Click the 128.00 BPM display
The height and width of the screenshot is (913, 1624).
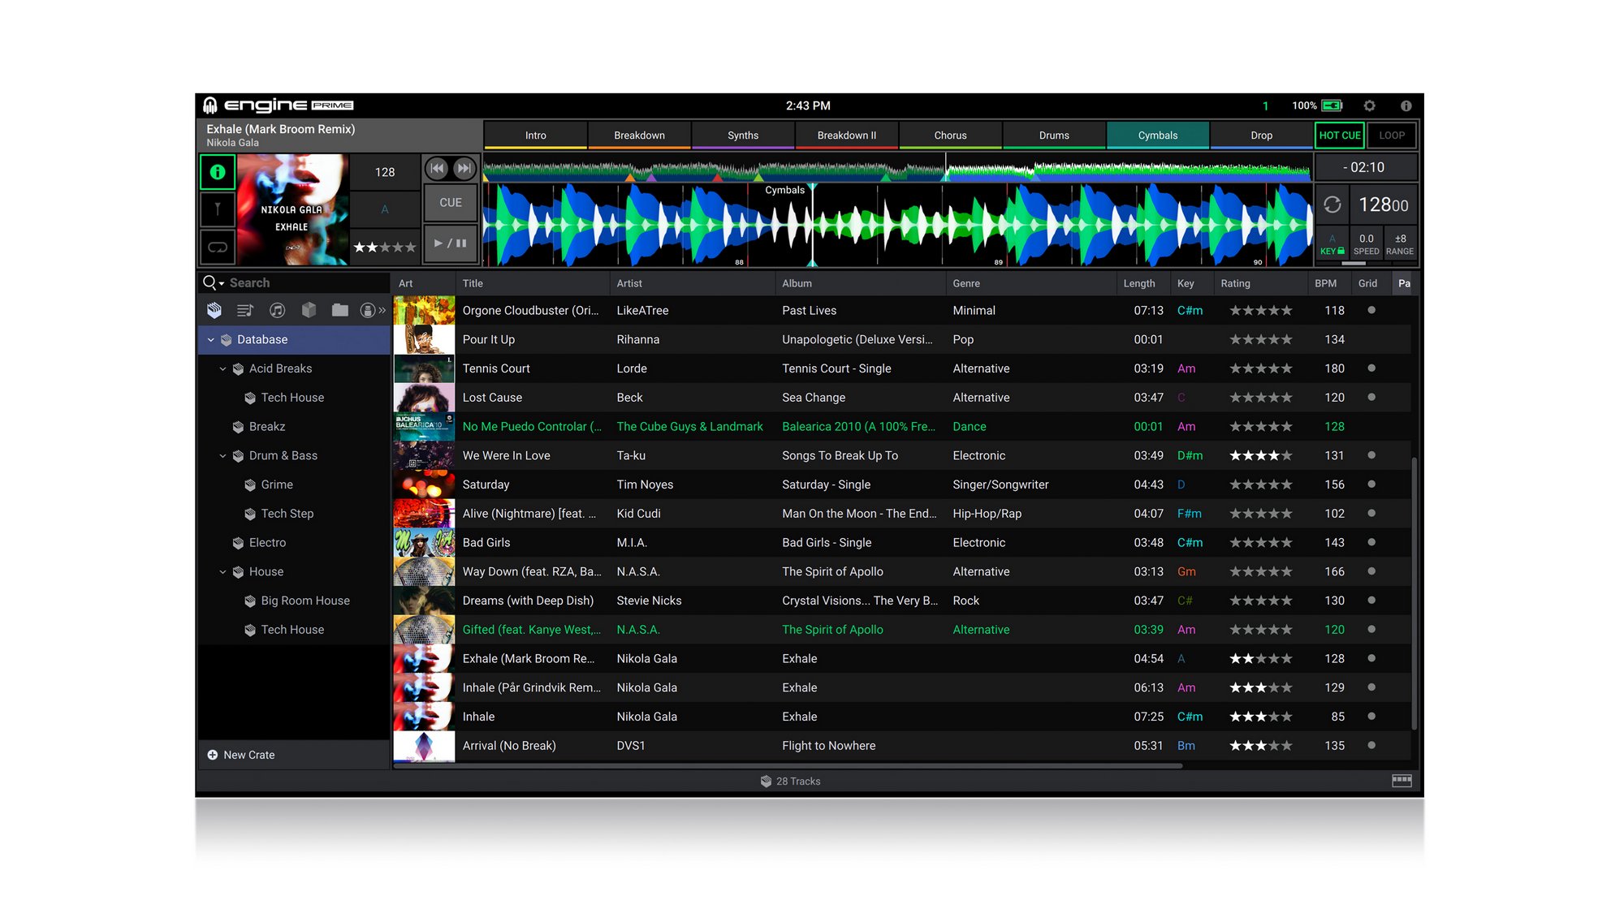tap(1384, 205)
